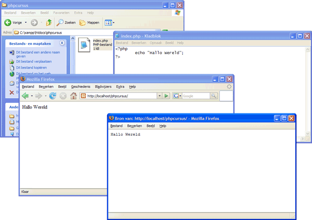This screenshot has width=312, height=220.
Task: Open Firefox back history dropdown arrow
Action: pyautogui.click(x=32, y=96)
